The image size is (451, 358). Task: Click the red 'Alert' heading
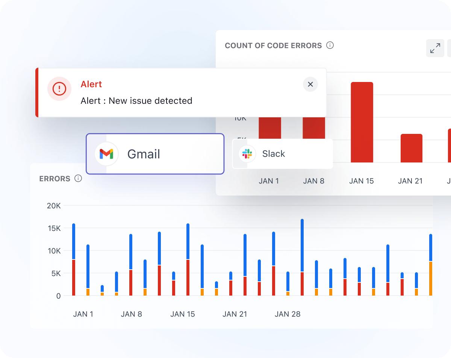tap(91, 84)
